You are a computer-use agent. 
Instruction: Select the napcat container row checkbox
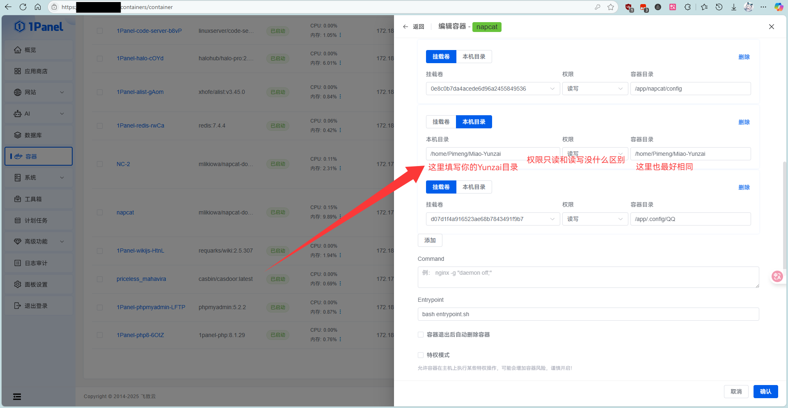(x=100, y=212)
